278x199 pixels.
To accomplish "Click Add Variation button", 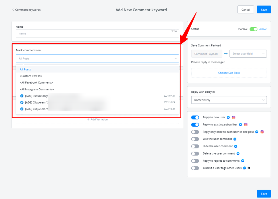I will coord(97,119).
